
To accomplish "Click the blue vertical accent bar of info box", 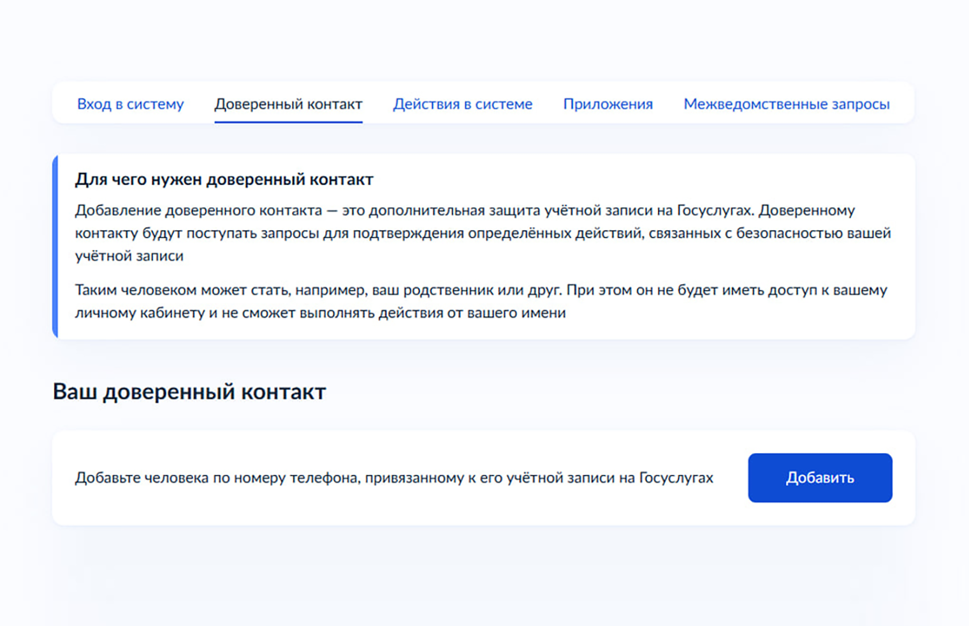I will click(x=55, y=246).
